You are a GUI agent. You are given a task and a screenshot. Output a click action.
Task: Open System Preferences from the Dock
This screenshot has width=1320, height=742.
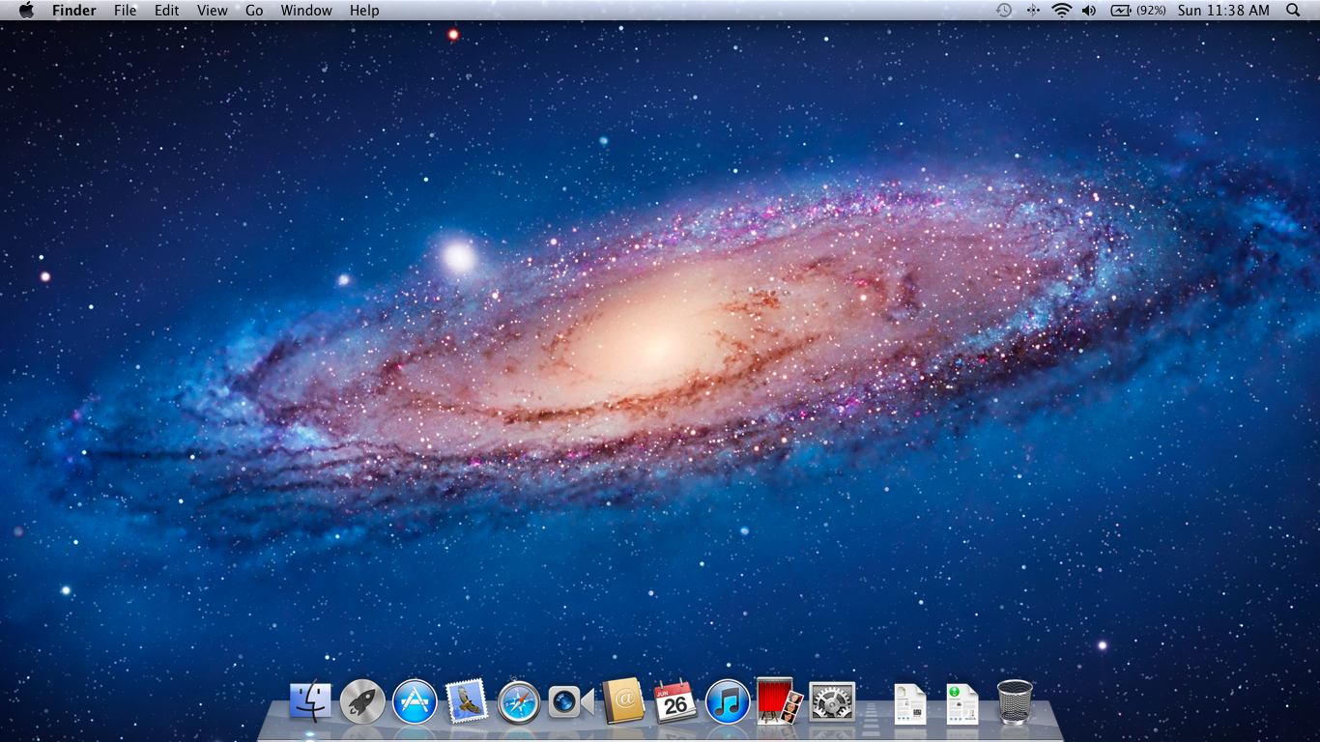pyautogui.click(x=832, y=700)
